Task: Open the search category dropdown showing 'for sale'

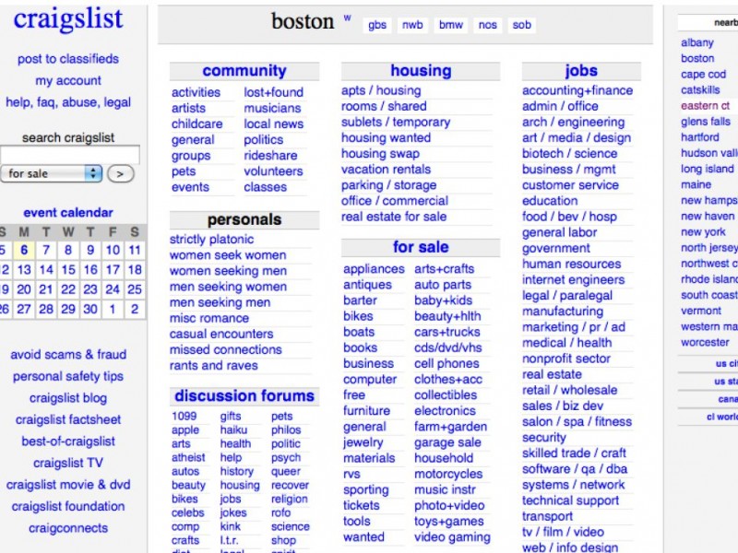Action: tap(51, 173)
